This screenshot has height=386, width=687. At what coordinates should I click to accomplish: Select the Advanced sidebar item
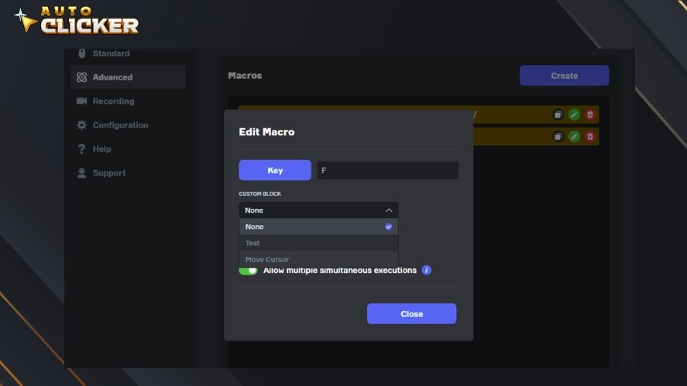[128, 77]
